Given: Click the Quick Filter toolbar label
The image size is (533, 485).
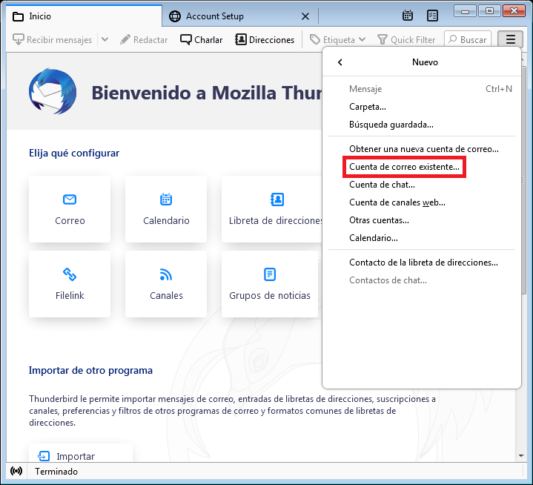Looking at the screenshot, I should [x=413, y=40].
